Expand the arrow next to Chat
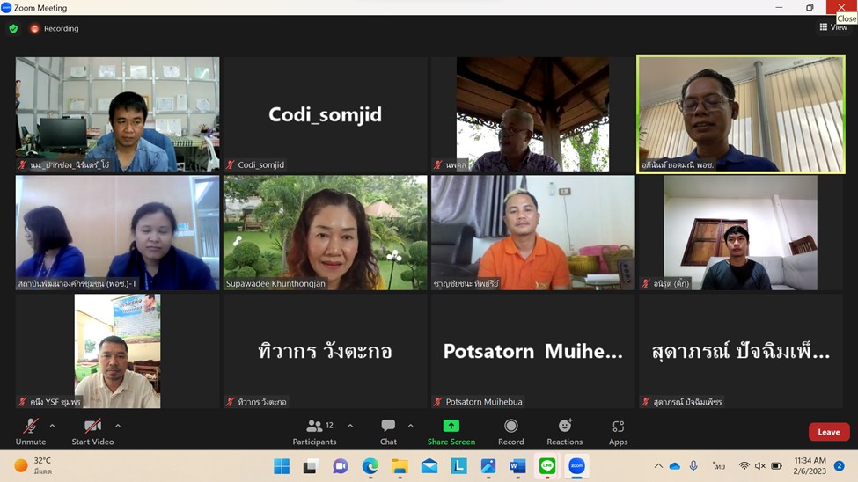This screenshot has width=858, height=482. pos(410,426)
